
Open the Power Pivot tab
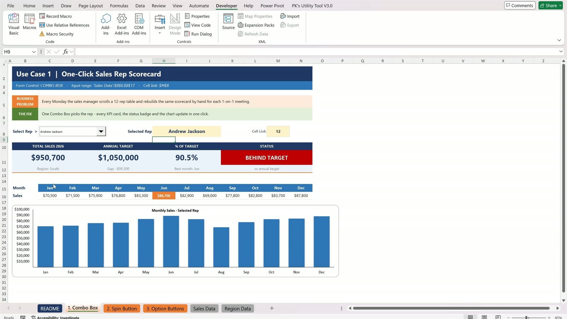[x=272, y=6]
